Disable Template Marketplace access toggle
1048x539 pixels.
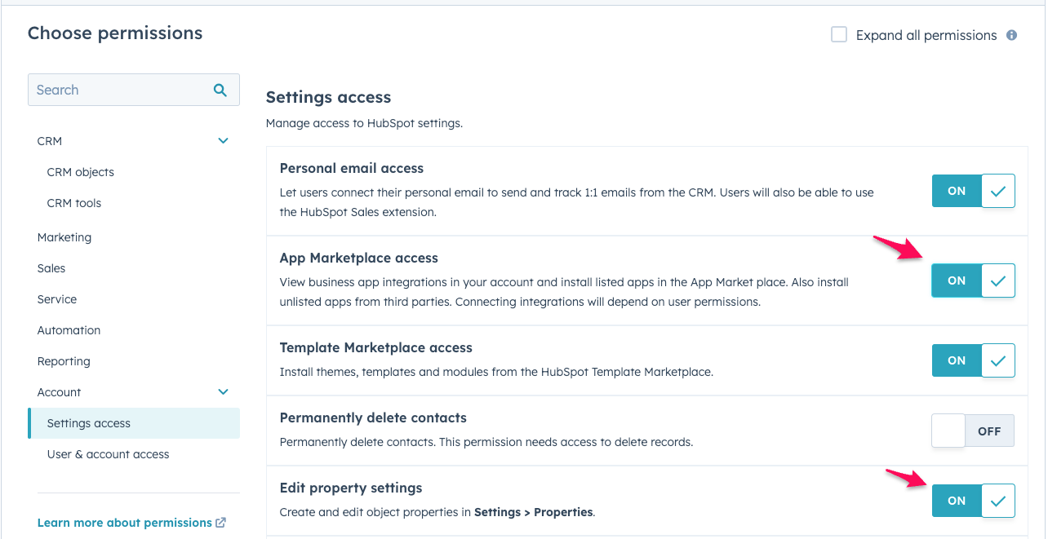click(973, 360)
